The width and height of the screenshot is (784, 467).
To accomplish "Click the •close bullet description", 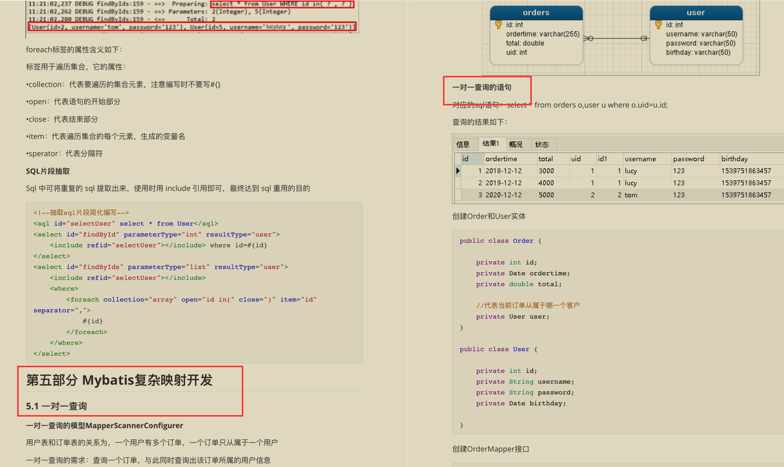I will point(62,119).
